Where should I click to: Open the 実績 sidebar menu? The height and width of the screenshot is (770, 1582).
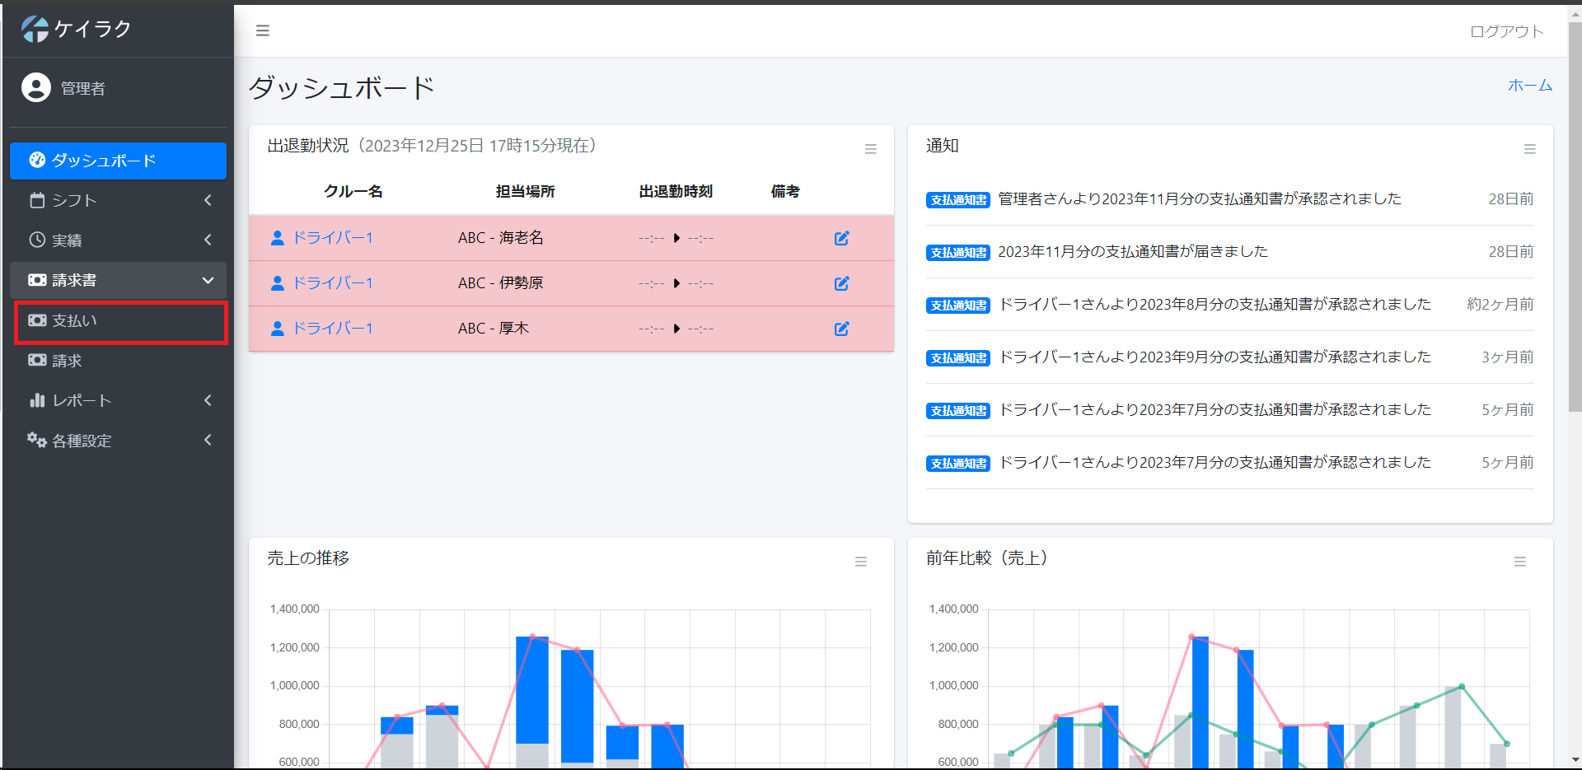118,240
